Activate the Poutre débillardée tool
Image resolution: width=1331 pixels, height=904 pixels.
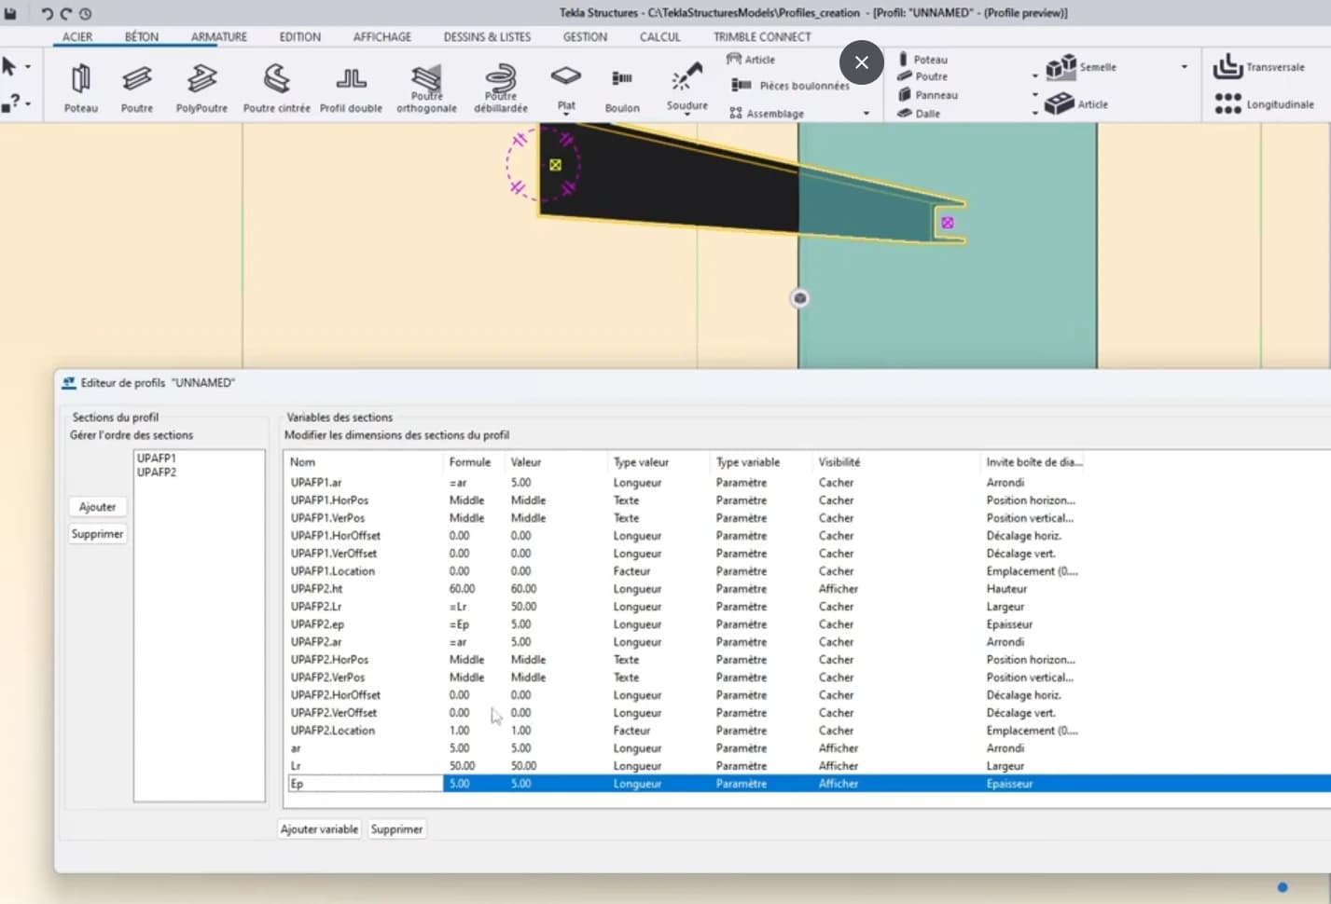click(501, 82)
